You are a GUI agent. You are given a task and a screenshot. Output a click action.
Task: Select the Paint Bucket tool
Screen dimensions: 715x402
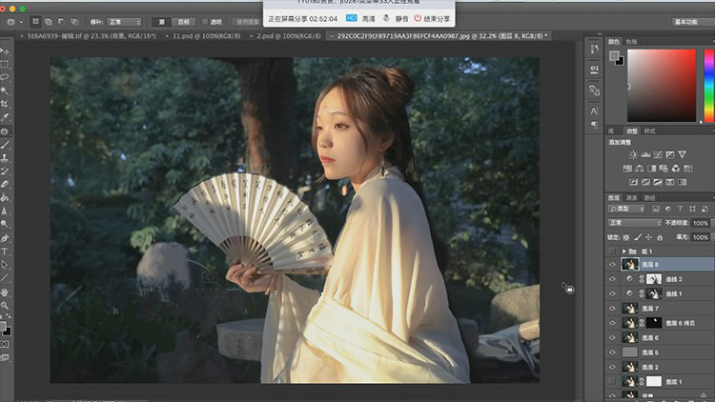[x=5, y=197]
